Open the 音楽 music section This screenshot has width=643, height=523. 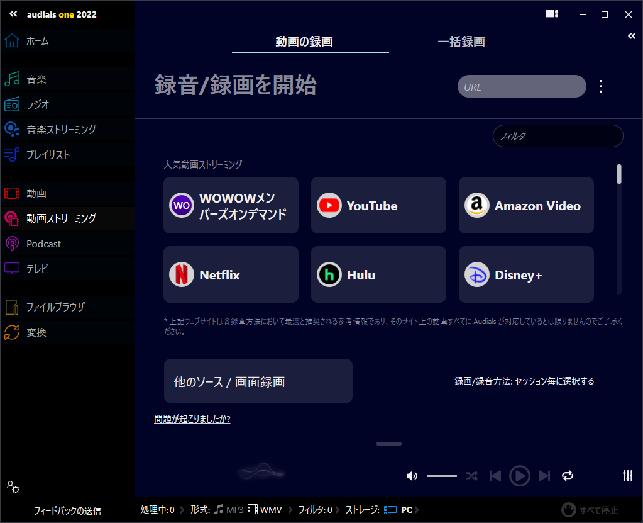click(68, 79)
